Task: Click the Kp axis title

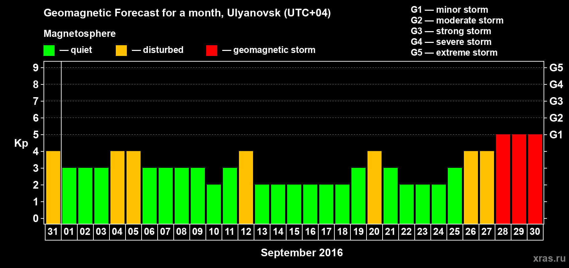Action: (21, 143)
